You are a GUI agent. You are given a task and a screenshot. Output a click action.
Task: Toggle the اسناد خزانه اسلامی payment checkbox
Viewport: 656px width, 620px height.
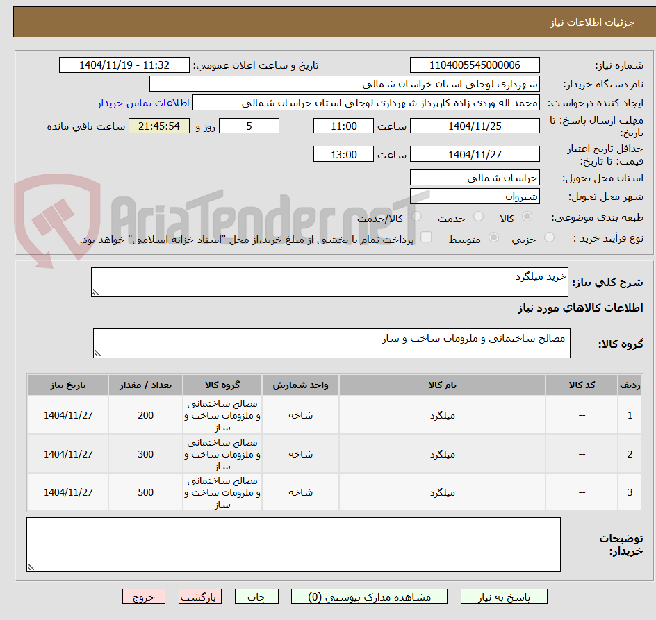pos(426,237)
